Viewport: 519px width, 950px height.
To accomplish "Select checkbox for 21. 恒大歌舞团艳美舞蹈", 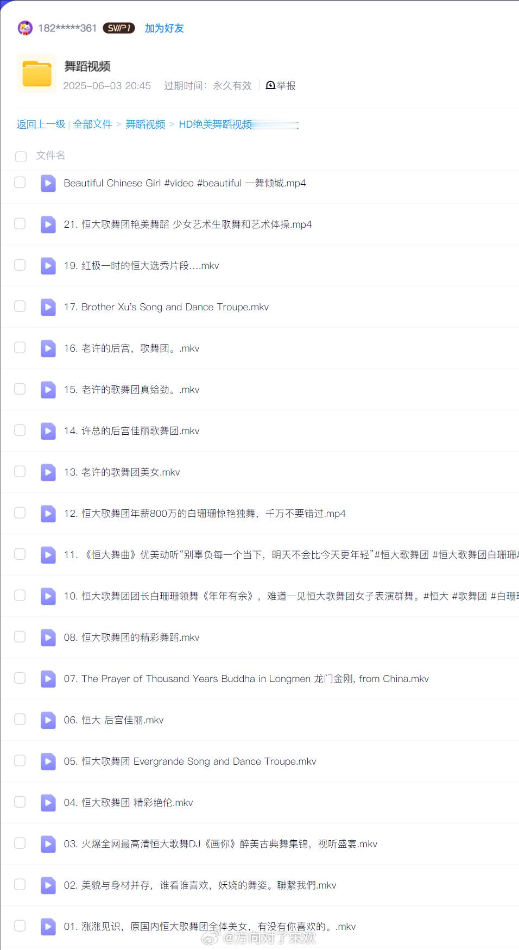I will (20, 223).
